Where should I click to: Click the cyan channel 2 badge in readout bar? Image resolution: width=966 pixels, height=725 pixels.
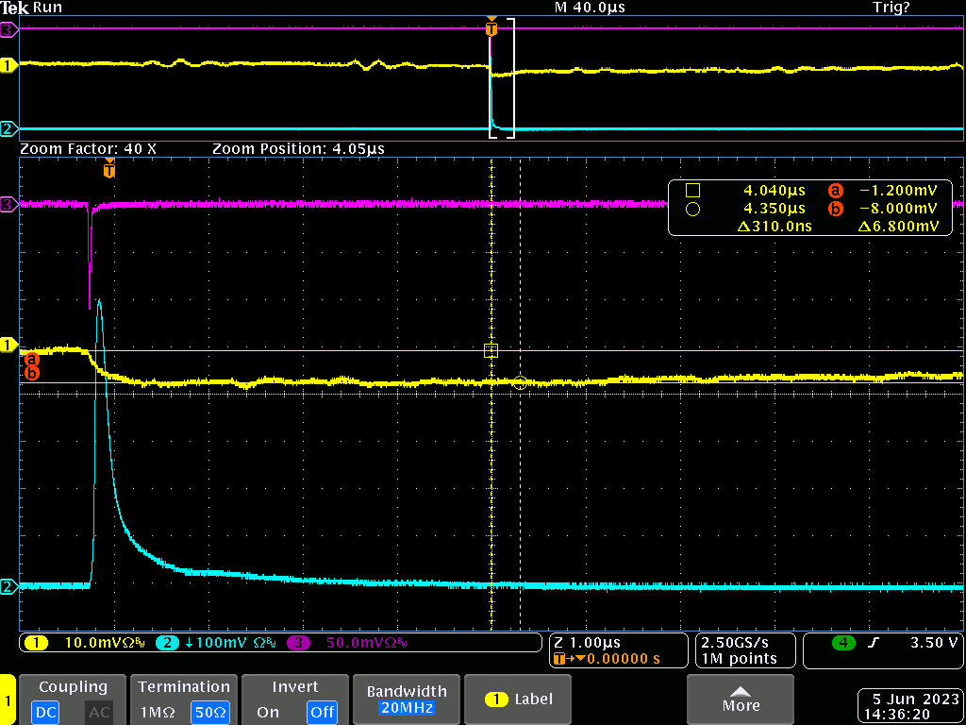tap(166, 643)
